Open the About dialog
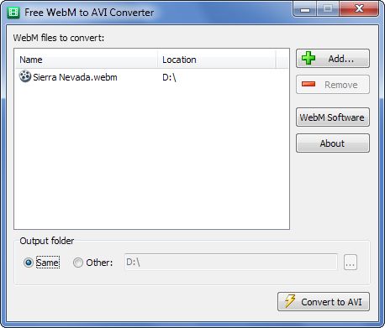The width and height of the screenshot is (385, 328). coord(333,143)
